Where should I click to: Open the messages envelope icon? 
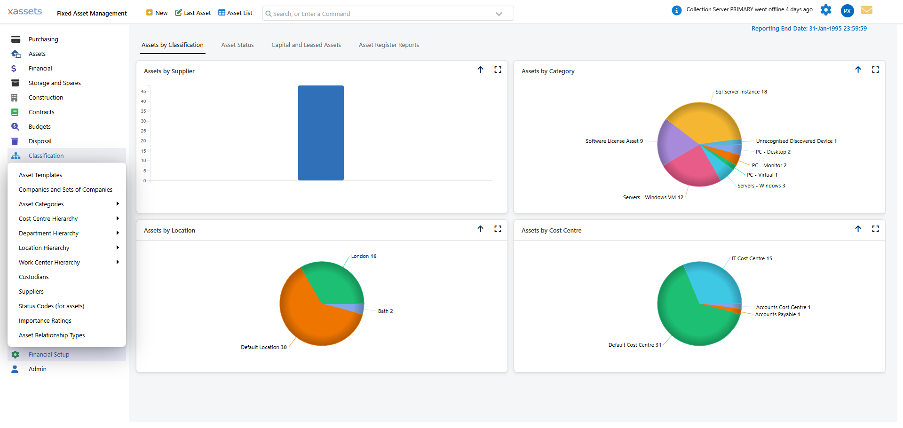pos(867,10)
